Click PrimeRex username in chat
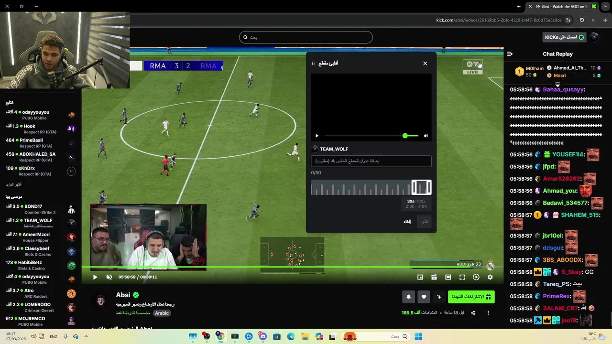Screen dimensions: 612x344 point(557,296)
